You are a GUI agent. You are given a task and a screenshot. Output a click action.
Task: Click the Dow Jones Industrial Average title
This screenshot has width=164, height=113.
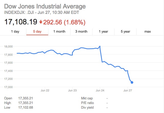click(45, 6)
